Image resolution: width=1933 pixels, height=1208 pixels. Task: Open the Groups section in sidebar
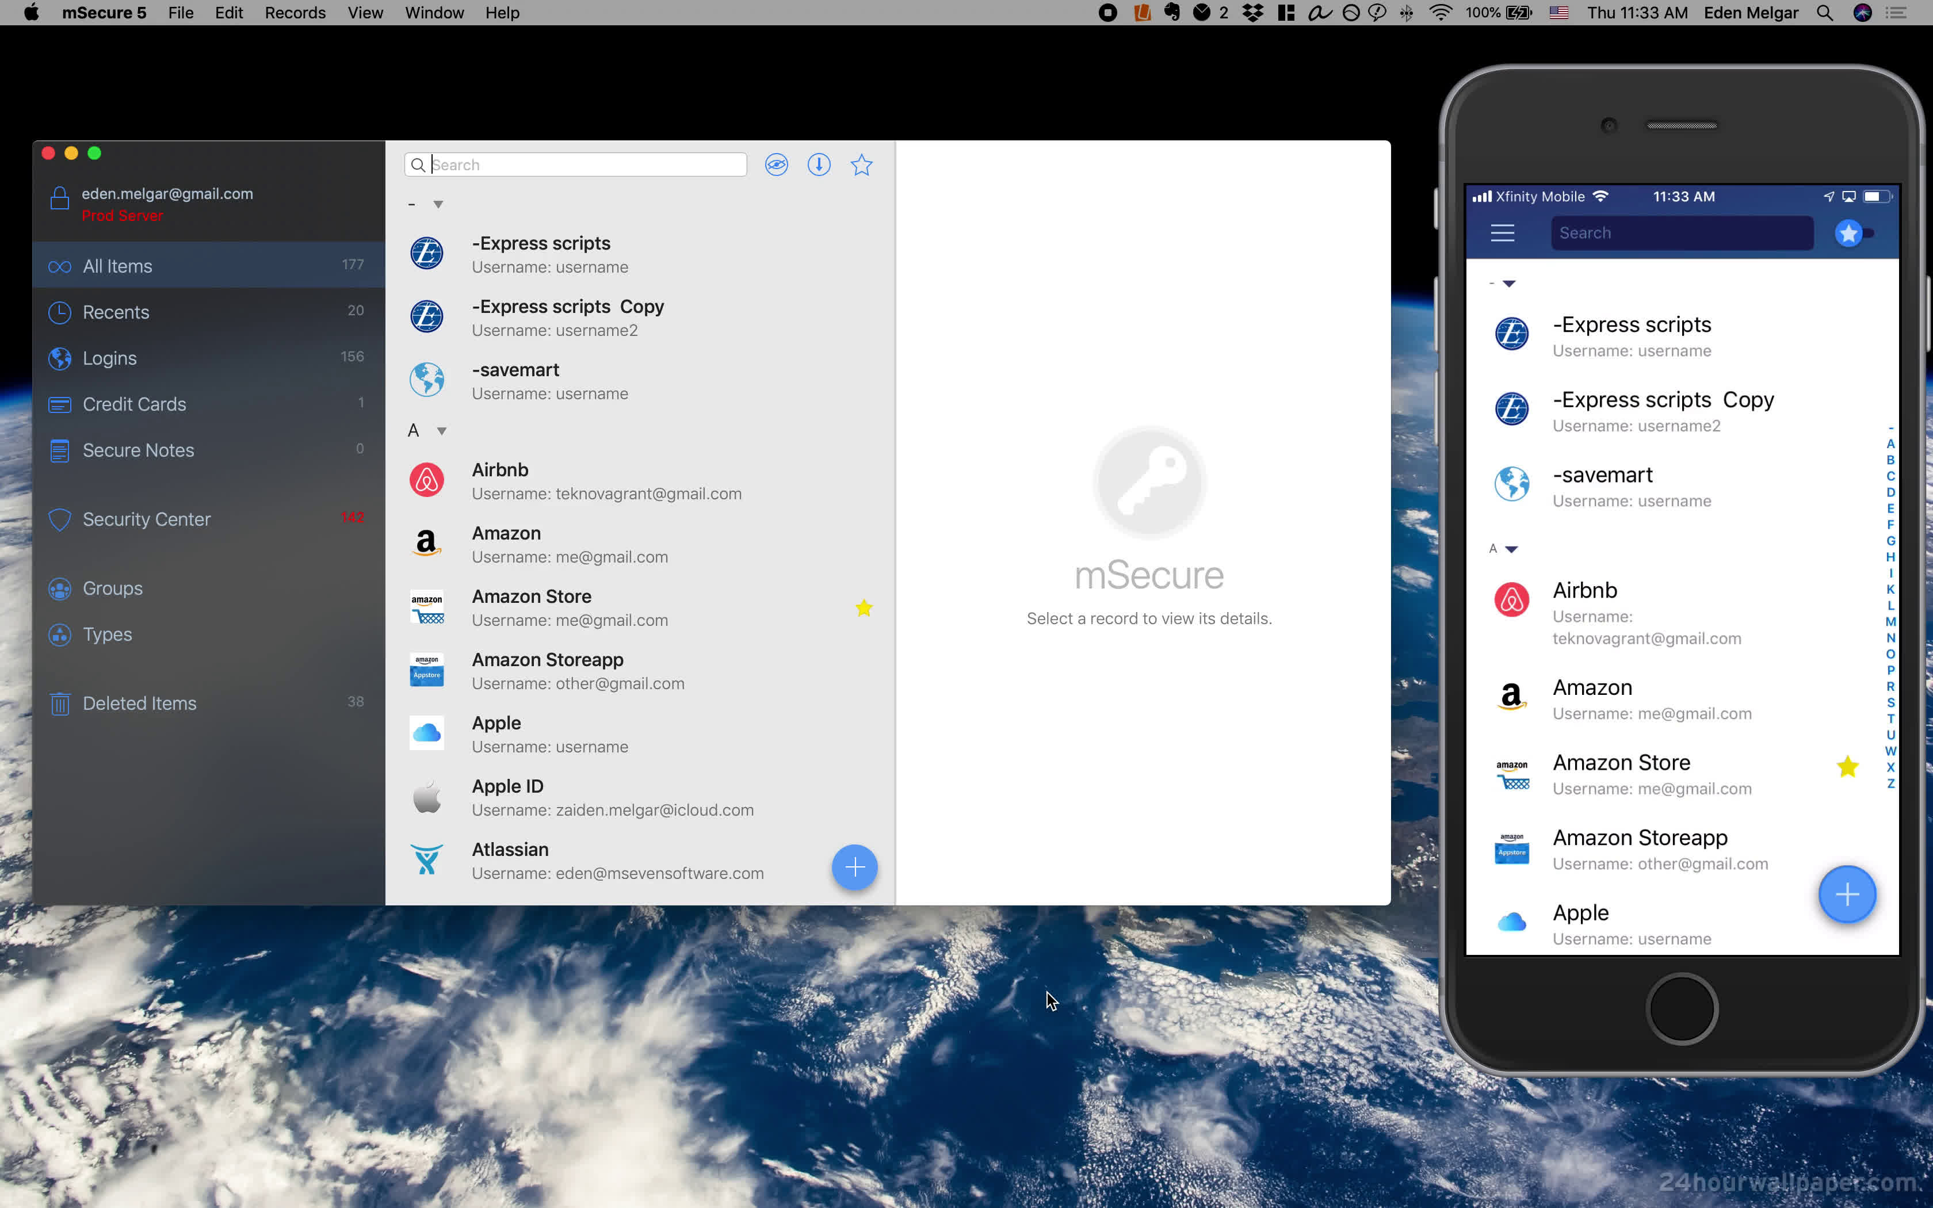coord(112,589)
